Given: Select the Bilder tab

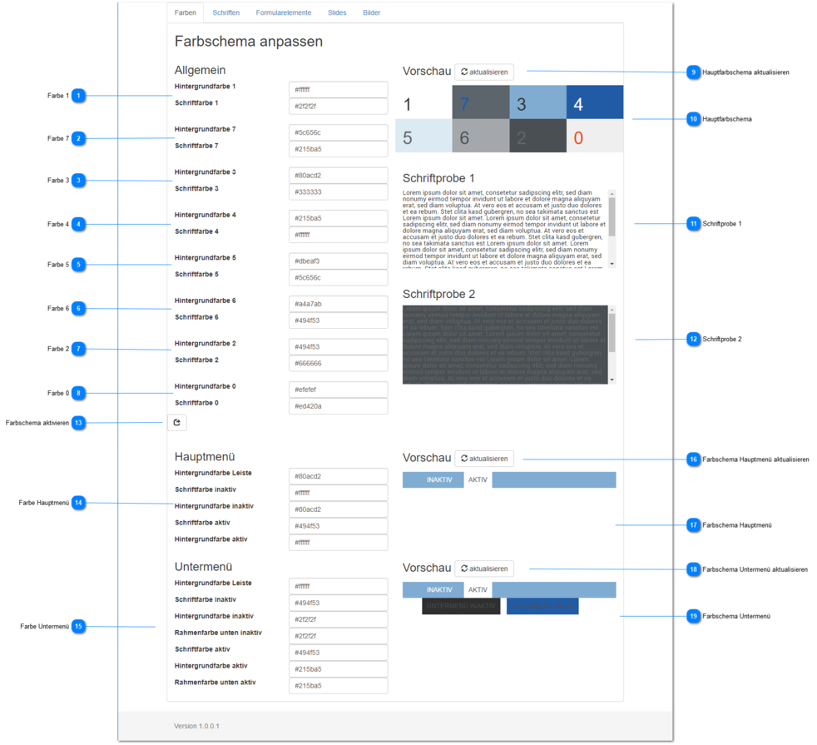Looking at the screenshot, I should 372,12.
